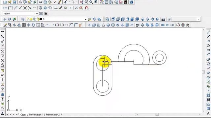The width and height of the screenshot is (211, 118).
Task: Select the Front view cube icon
Action: [x=132, y=19]
